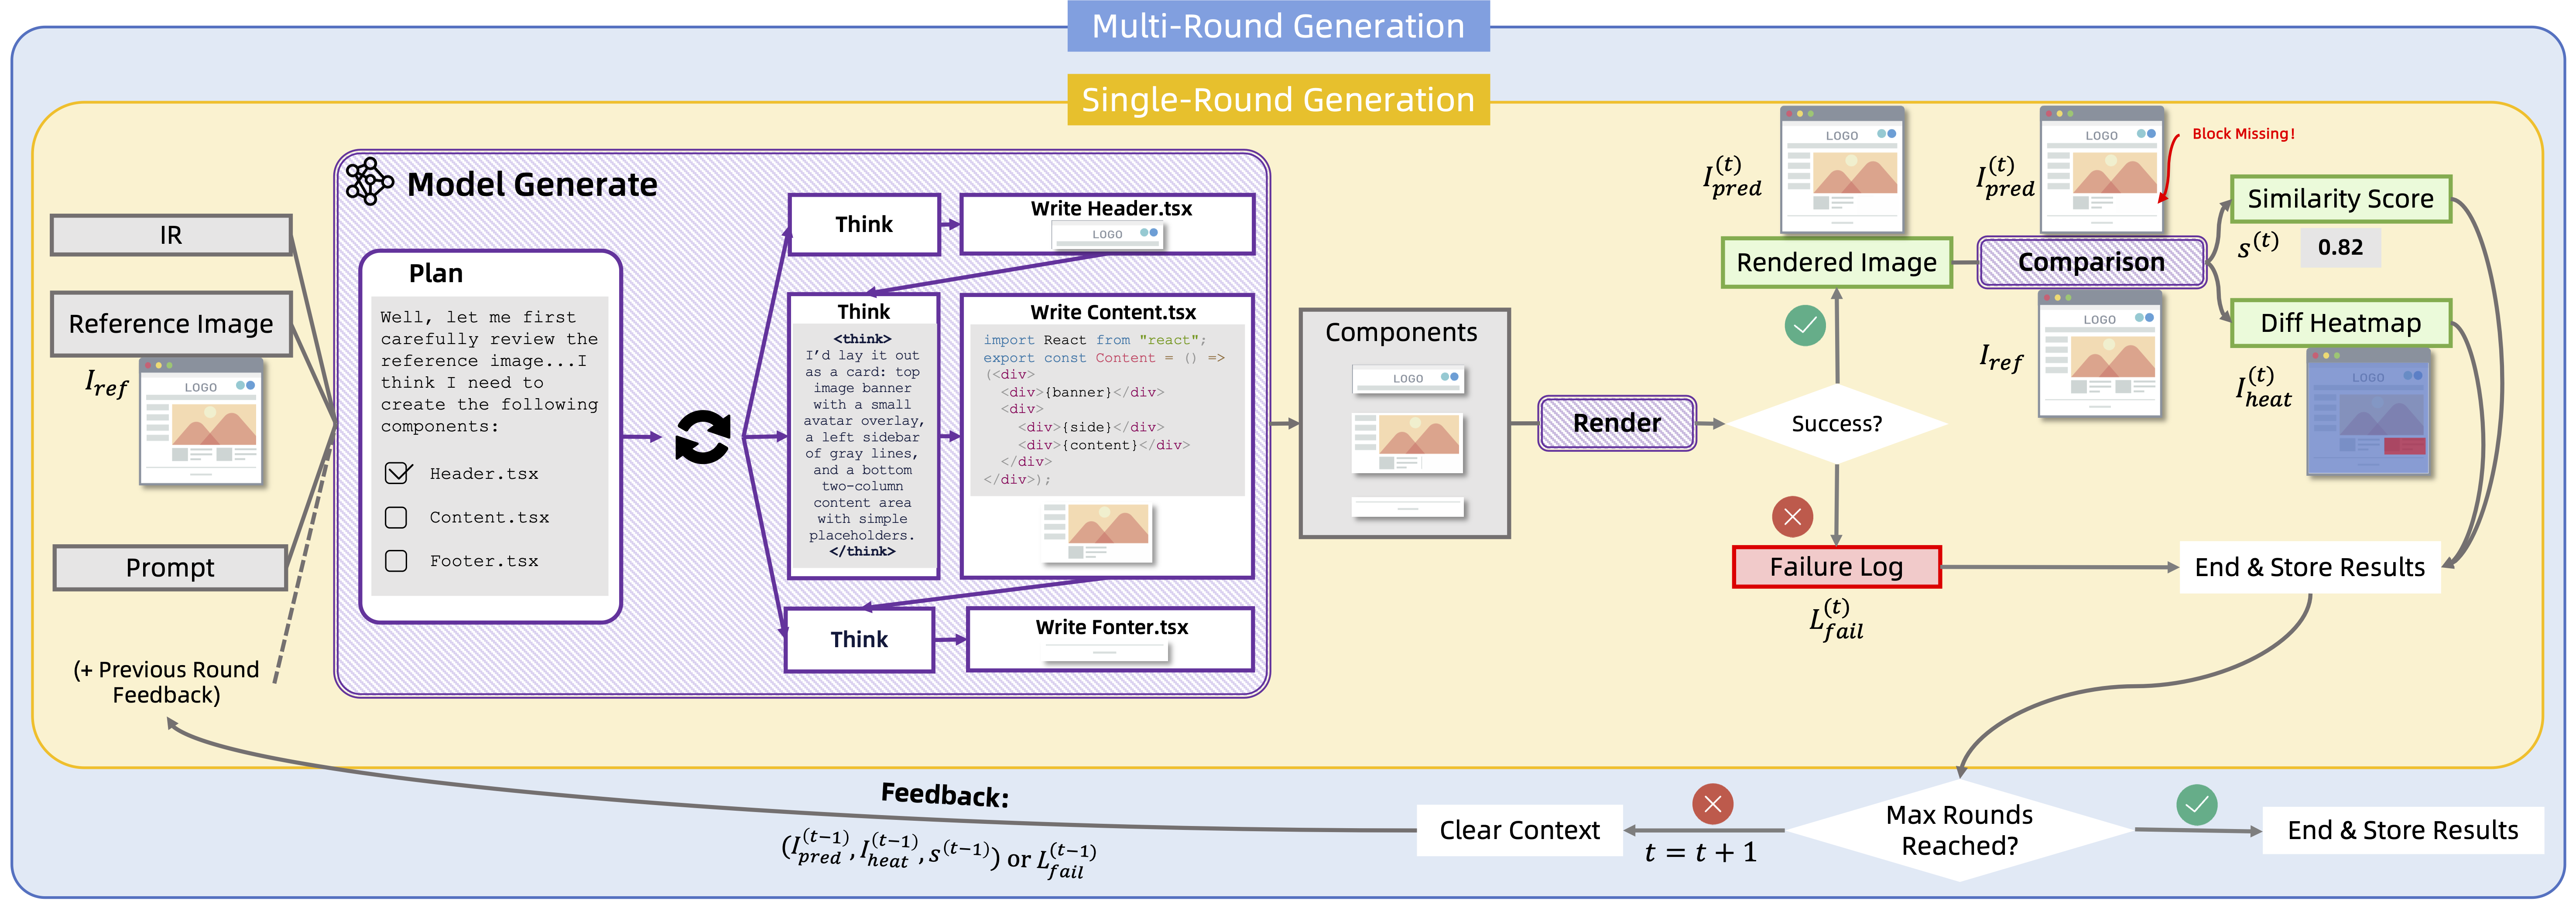Click the Write Content.tsx title
Screen dimensions: 2576x901
[x=1113, y=312]
